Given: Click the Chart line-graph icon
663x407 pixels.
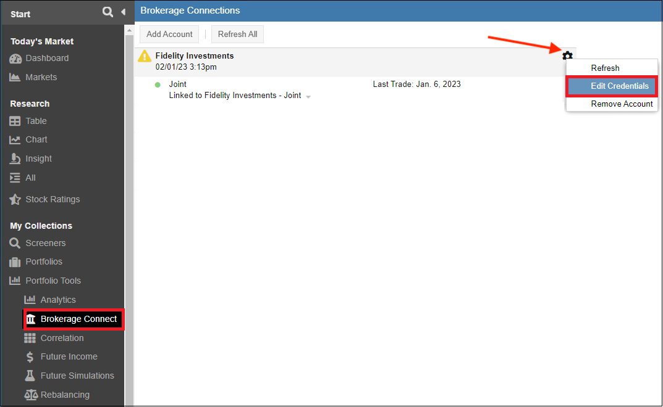Looking at the screenshot, I should pos(15,140).
